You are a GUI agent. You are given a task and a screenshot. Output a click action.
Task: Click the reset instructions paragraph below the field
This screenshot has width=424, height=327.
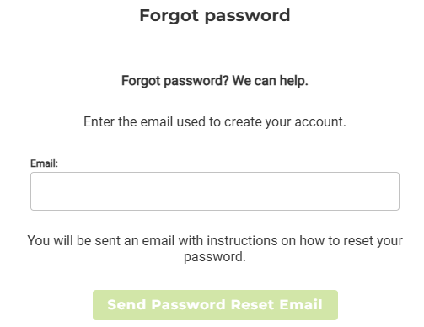pos(215,249)
